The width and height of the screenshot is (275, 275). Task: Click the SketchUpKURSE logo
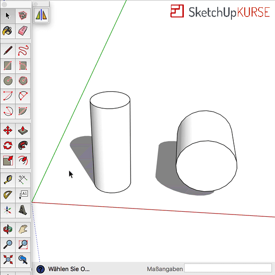(x=220, y=12)
